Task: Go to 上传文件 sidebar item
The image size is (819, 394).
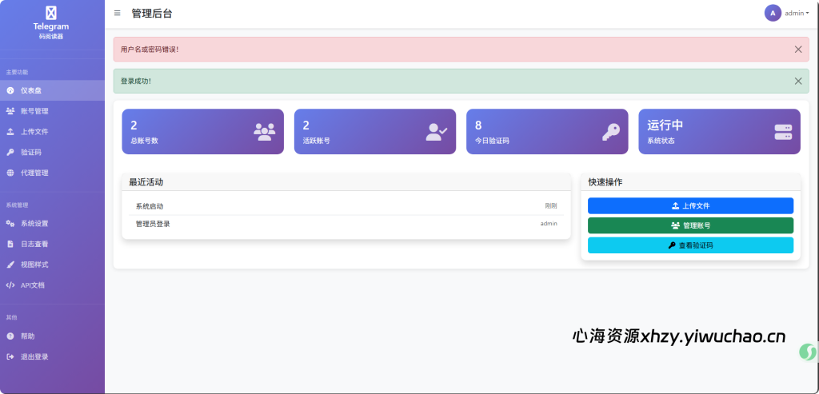Action: [x=34, y=132]
